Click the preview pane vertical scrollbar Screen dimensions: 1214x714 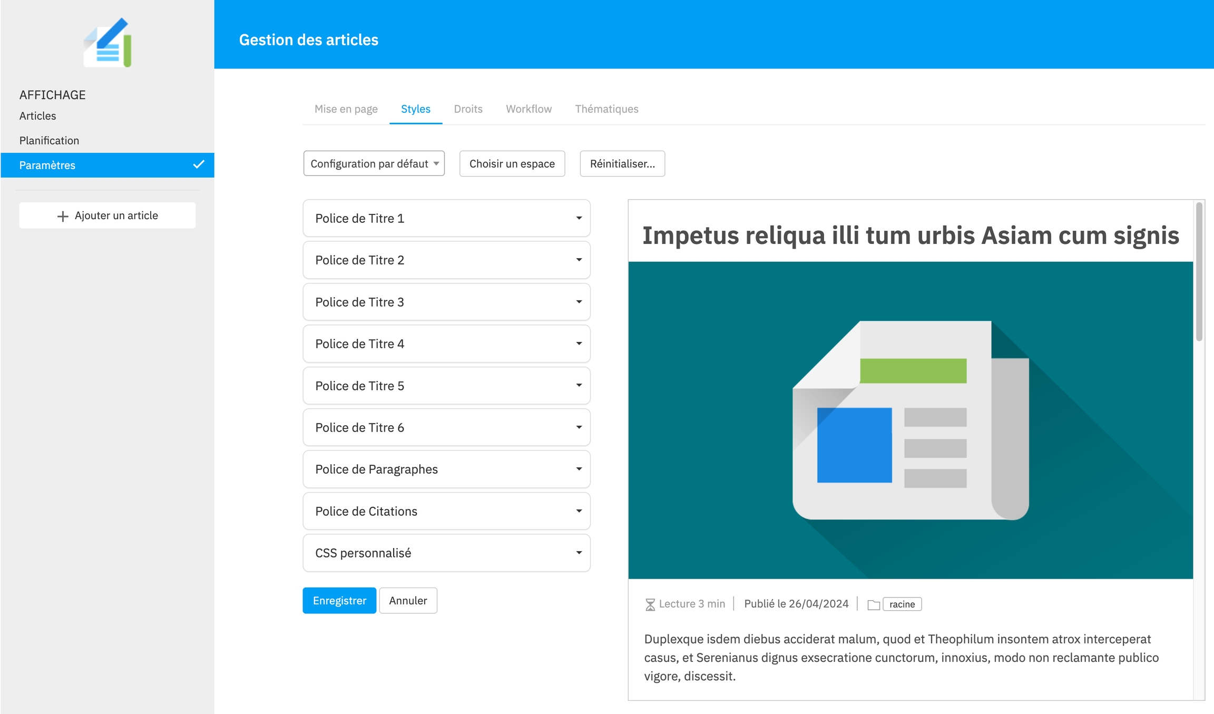tap(1199, 272)
